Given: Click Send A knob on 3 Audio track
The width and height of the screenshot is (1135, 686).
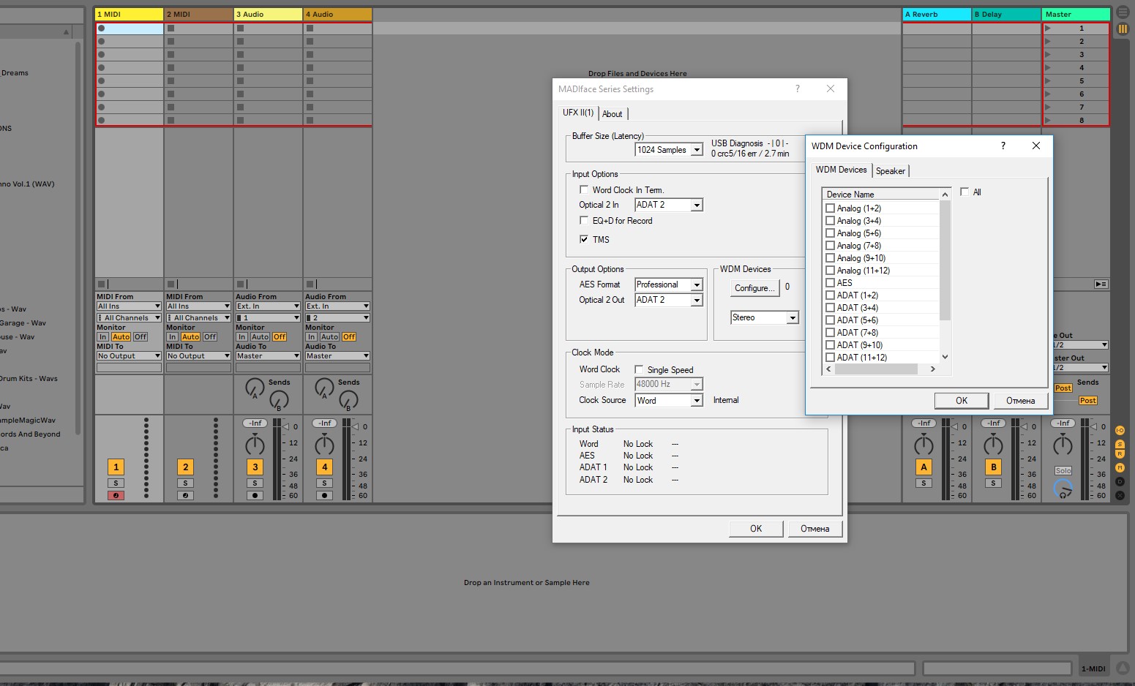Looking at the screenshot, I should click(255, 388).
